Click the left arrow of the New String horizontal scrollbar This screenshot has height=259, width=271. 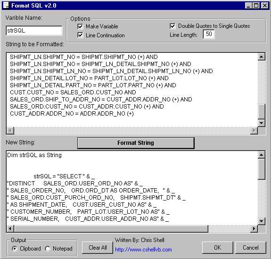coord(10,228)
